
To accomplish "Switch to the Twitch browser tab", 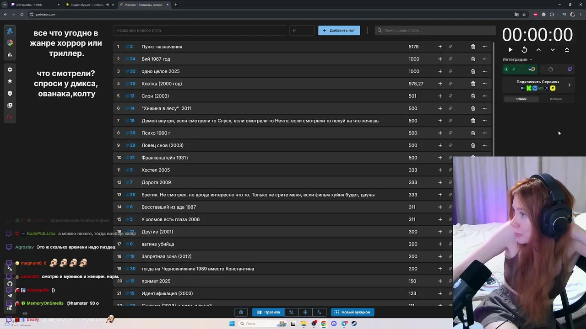I will point(35,5).
